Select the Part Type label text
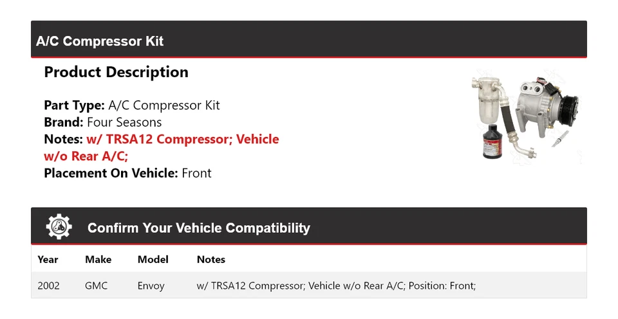The width and height of the screenshot is (618, 319). [x=74, y=105]
